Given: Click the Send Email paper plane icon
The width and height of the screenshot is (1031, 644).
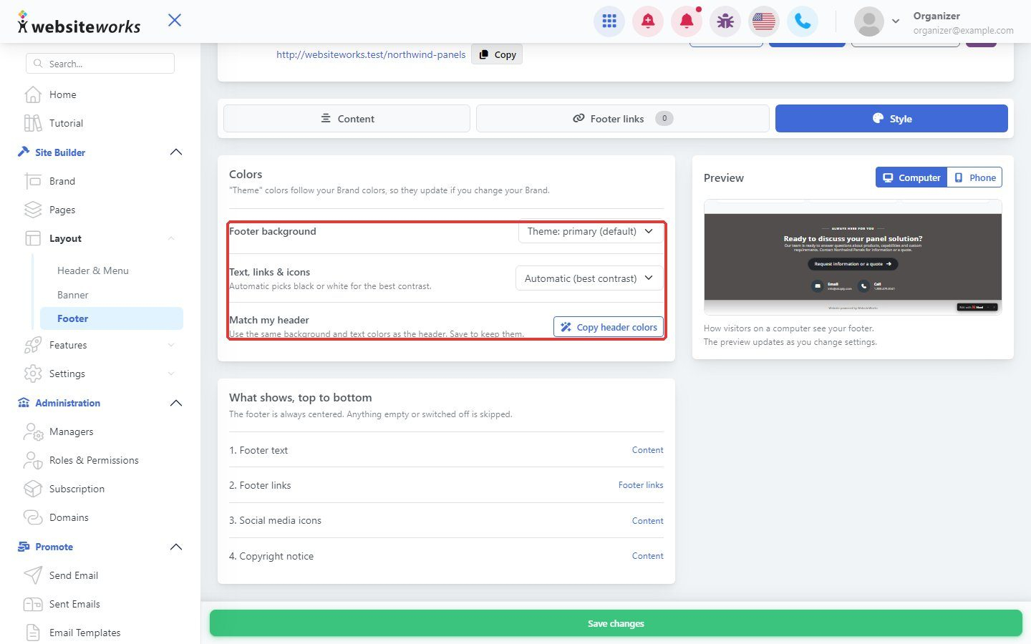Looking at the screenshot, I should (x=33, y=575).
